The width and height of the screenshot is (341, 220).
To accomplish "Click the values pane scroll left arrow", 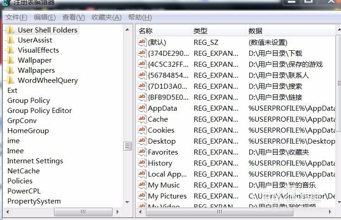I will (140, 212).
